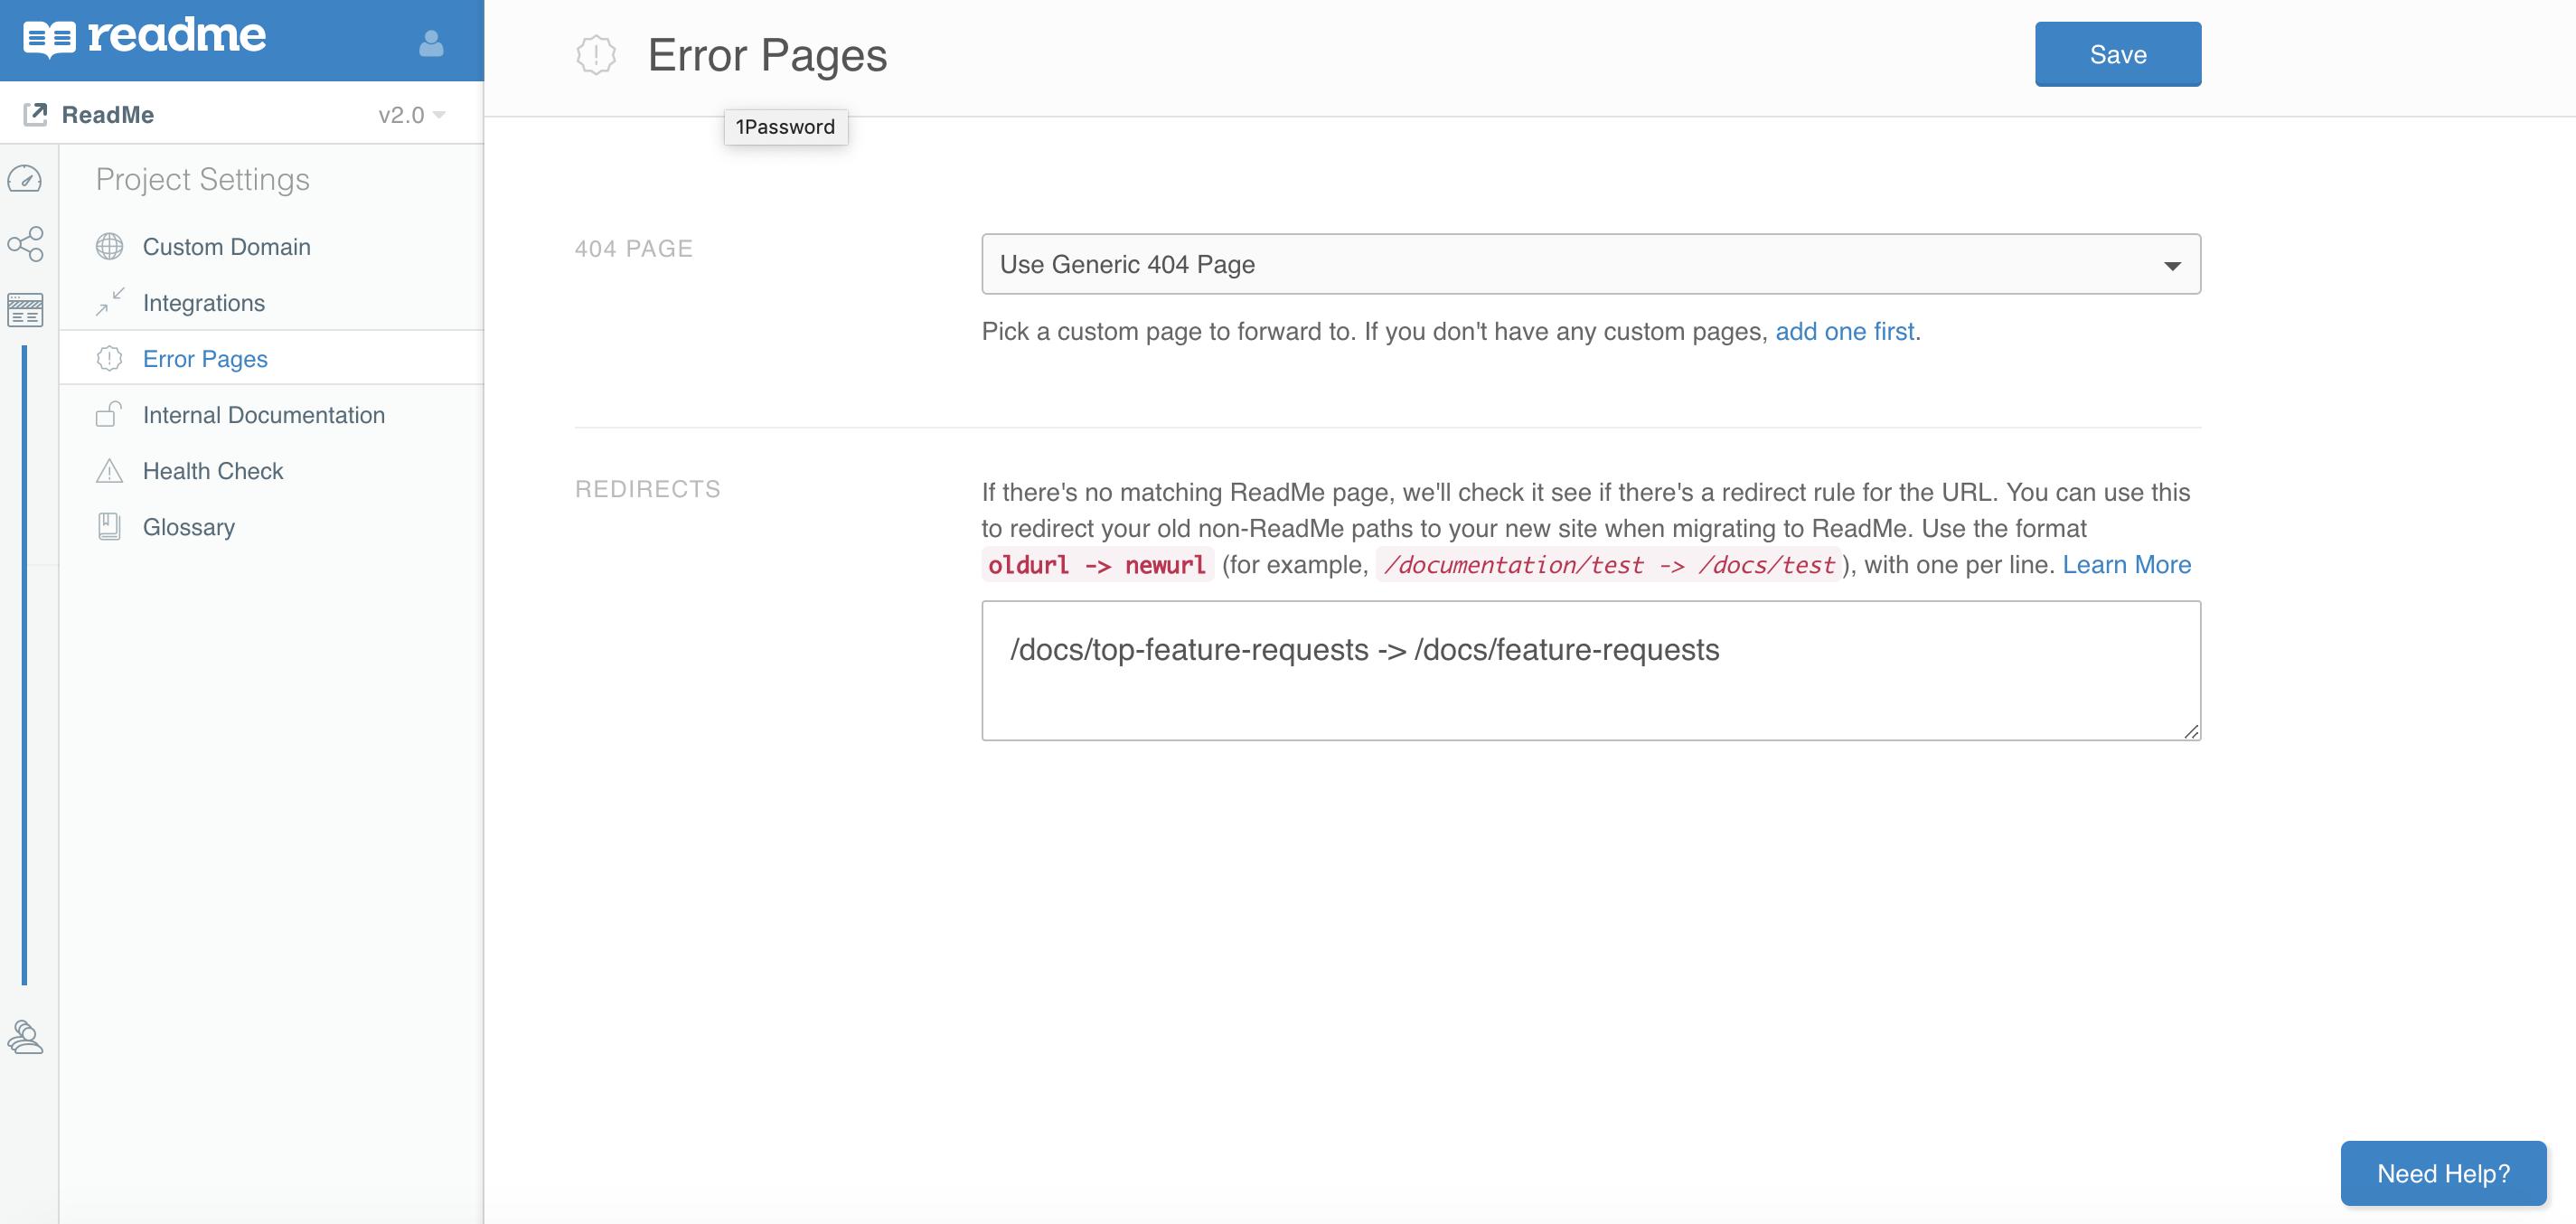
Task: Open the Use Generic 404 Page dropdown
Action: tap(1590, 264)
